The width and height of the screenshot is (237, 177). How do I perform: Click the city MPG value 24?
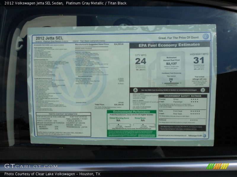[x=140, y=61]
